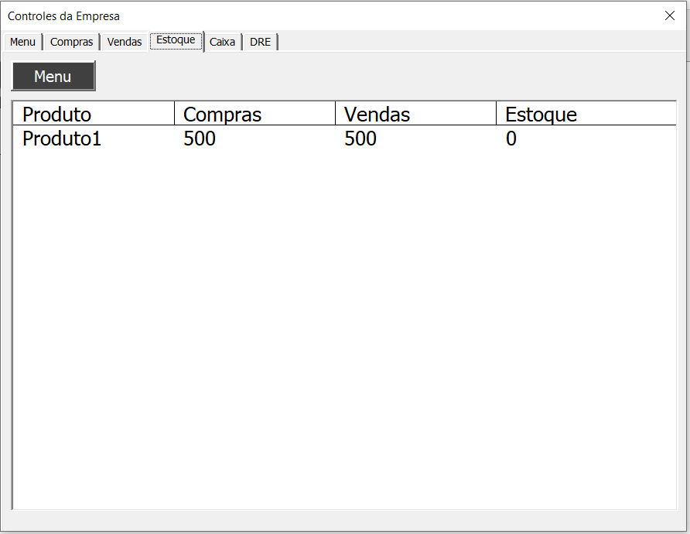The height and width of the screenshot is (534, 690).
Task: Click the Vendas column header in list
Action: (x=416, y=114)
